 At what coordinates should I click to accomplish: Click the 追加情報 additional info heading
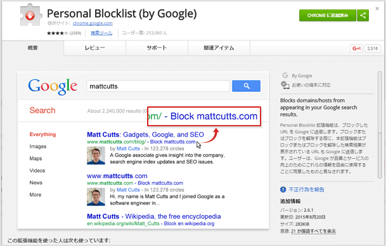tap(290, 201)
